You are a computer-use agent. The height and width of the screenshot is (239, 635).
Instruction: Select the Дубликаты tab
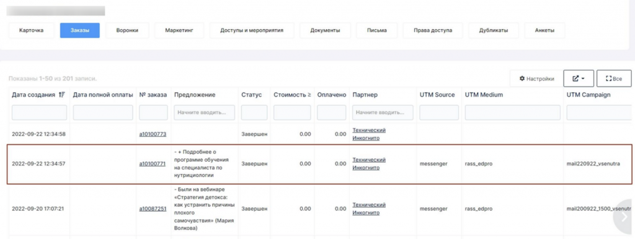pos(493,30)
